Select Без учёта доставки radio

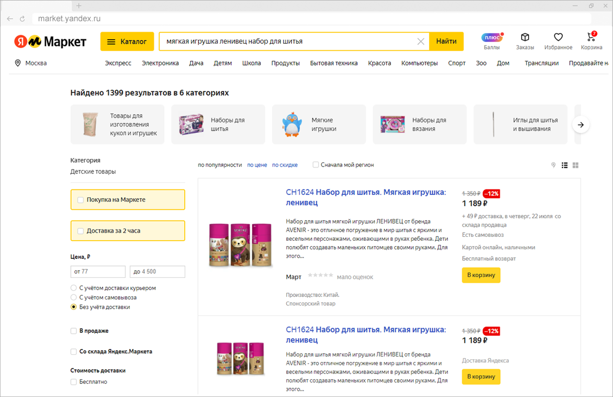point(74,307)
